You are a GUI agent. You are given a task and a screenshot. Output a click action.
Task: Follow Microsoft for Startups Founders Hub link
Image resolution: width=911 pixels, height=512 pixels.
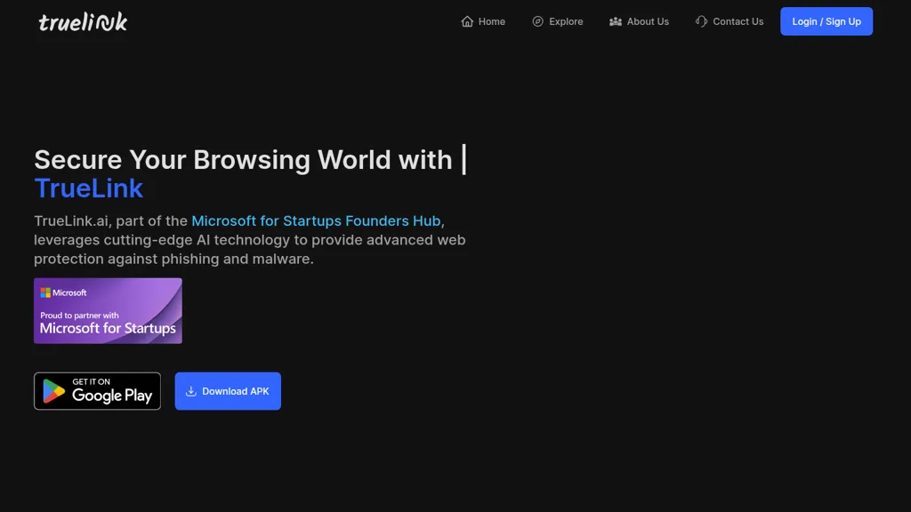tap(316, 221)
